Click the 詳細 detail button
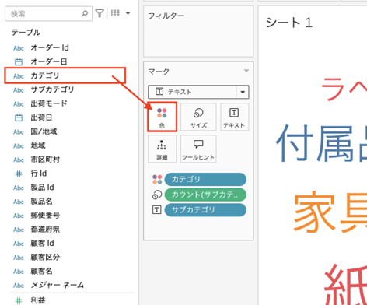Image resolution: width=367 pixels, height=305 pixels. point(162,149)
